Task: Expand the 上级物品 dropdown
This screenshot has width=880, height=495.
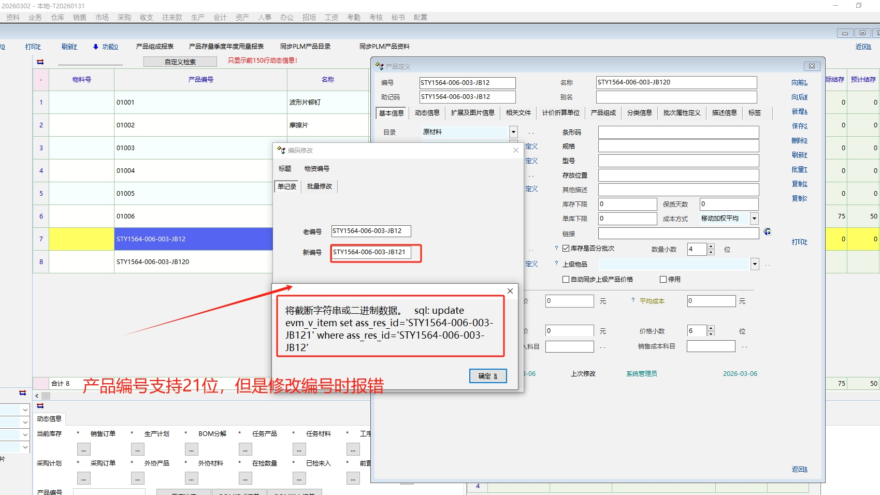Action: [755, 265]
